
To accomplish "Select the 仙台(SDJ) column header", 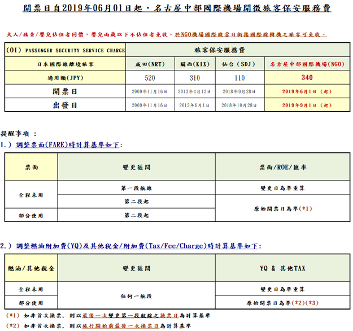I will coord(236,64).
